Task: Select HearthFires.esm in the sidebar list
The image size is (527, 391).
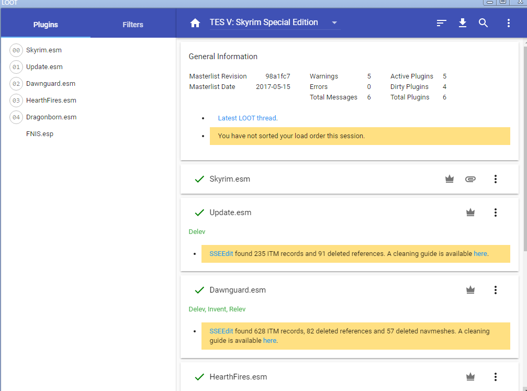Action: pos(51,100)
